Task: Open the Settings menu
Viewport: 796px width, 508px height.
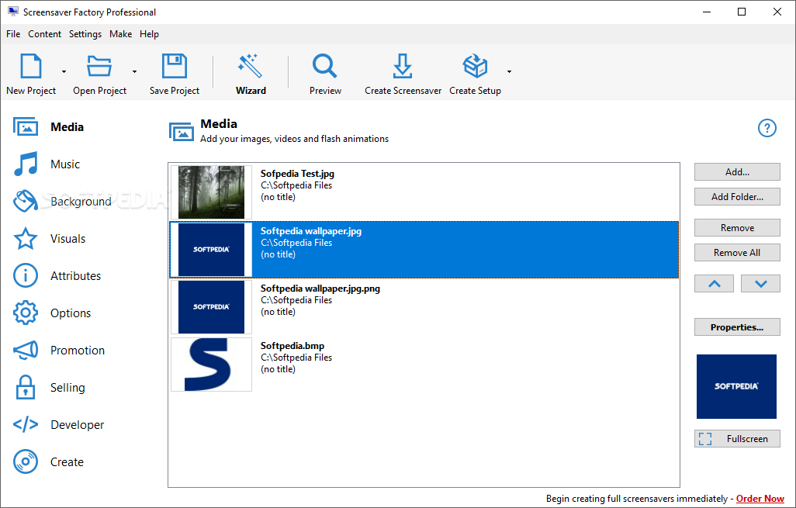Action: (85, 34)
